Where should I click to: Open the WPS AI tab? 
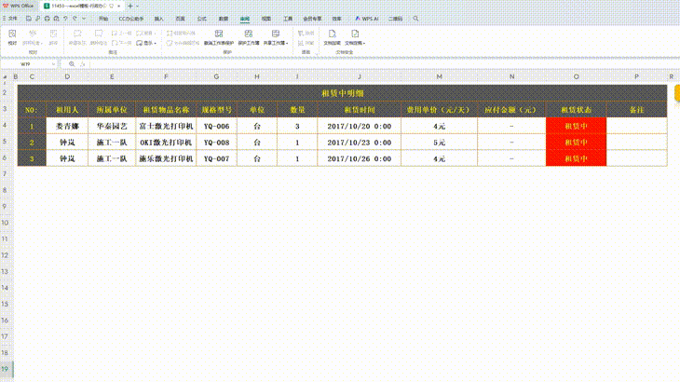367,19
